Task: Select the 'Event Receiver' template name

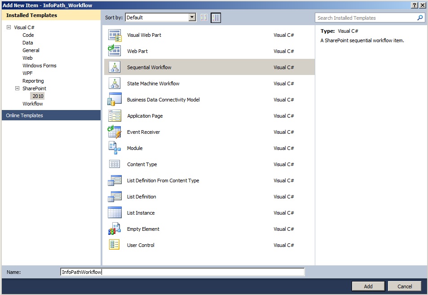Action: pos(143,132)
